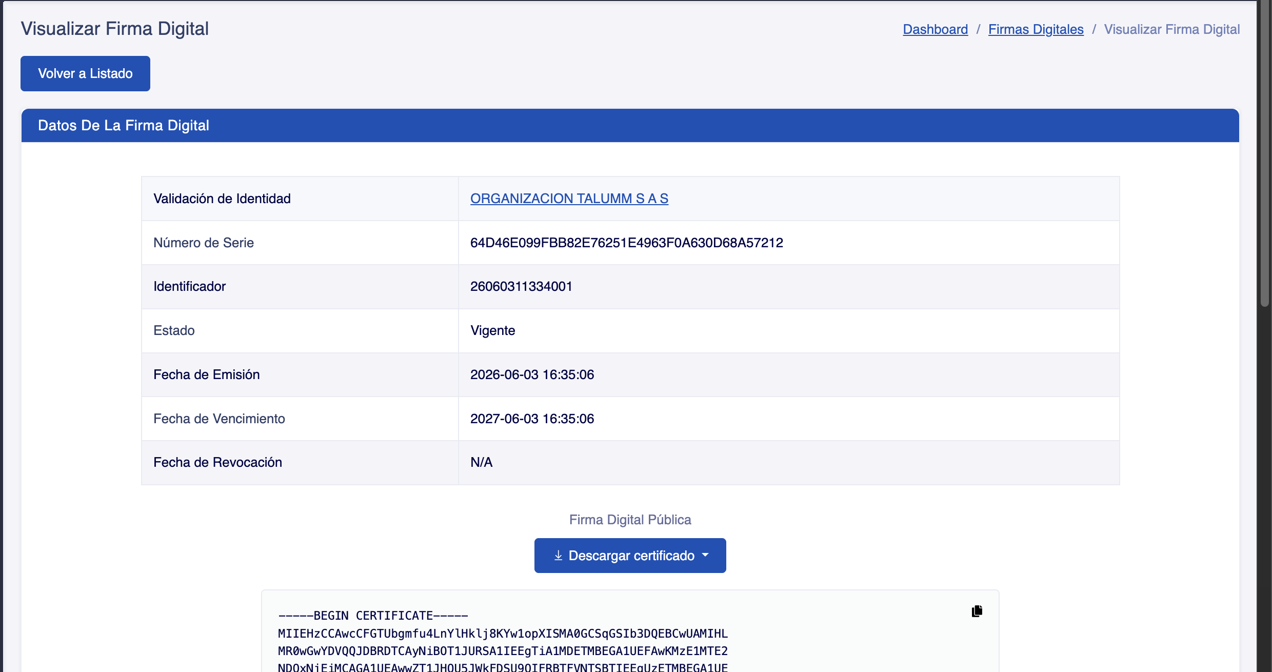1272x672 pixels.
Task: Click the Vigente status value
Action: 492,330
